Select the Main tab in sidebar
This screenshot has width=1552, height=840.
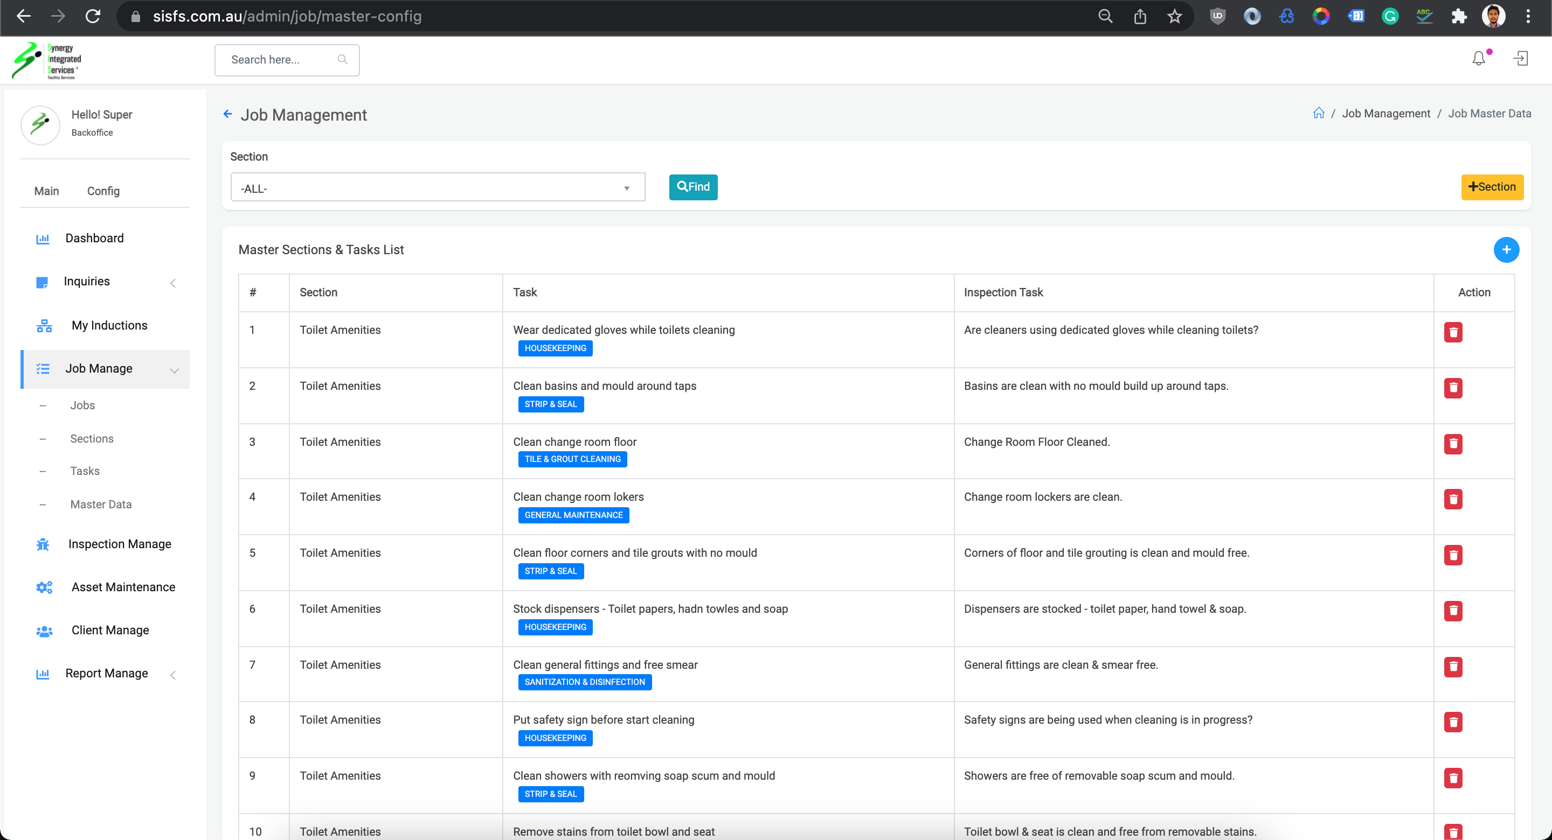[x=46, y=191]
